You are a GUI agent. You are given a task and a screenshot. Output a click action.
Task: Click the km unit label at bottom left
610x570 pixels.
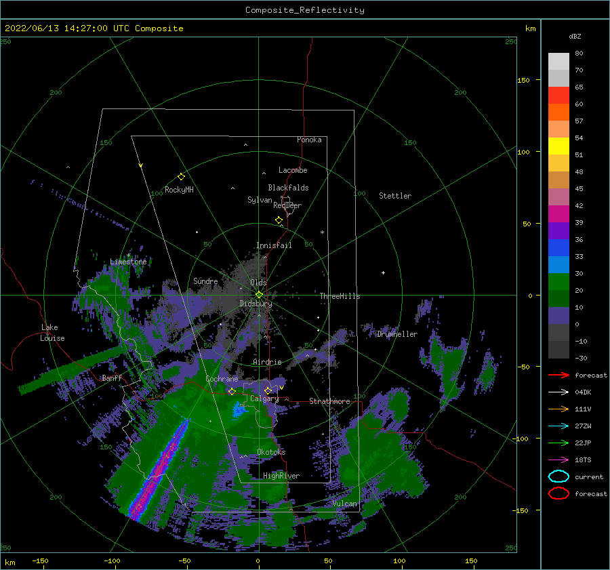10,563
